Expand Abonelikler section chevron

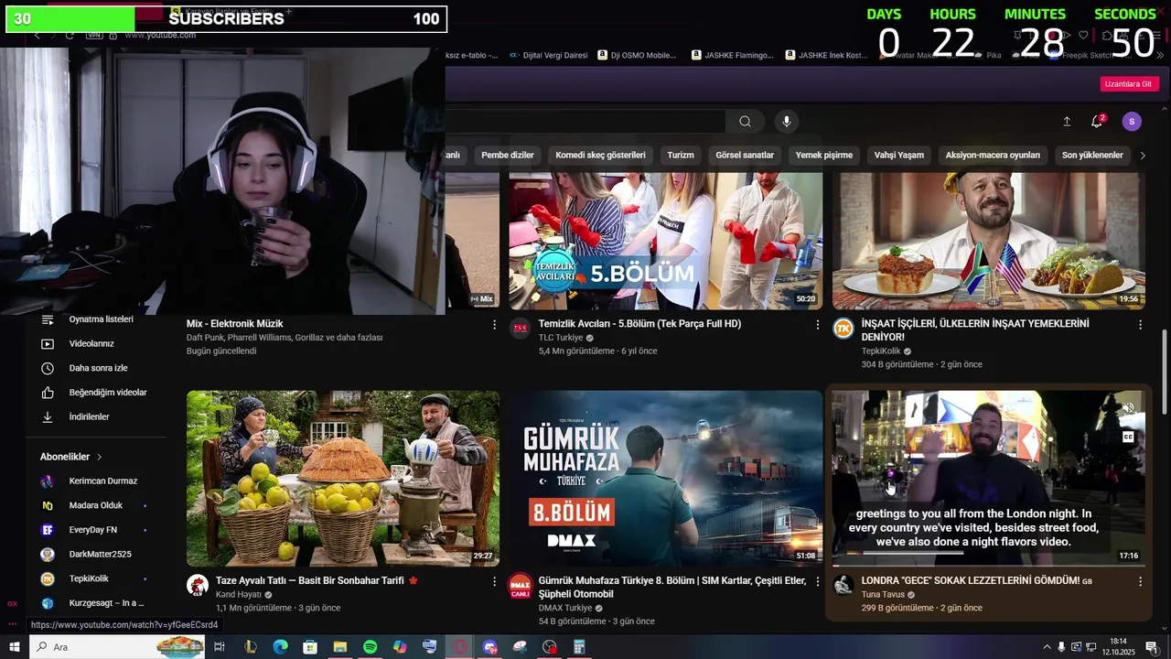pos(99,457)
